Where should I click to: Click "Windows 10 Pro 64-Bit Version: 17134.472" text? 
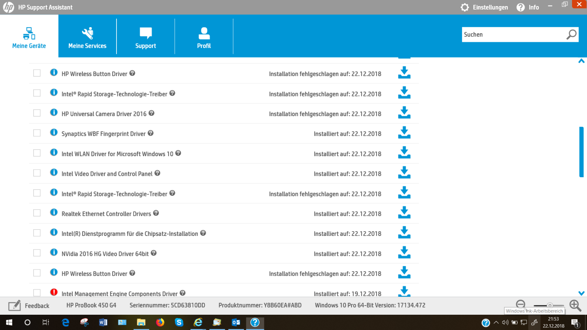coord(370,305)
